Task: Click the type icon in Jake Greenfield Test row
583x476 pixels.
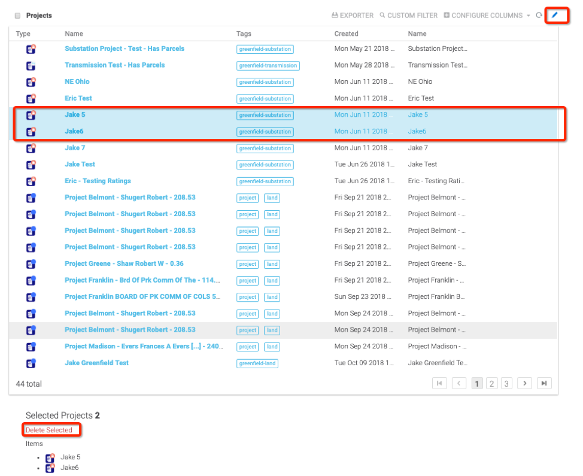Action: 31,363
